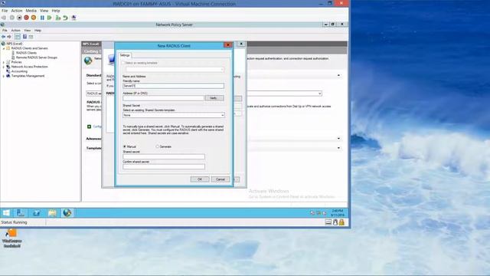The height and width of the screenshot is (276, 490).
Task: Click the Help icon in NPS toolbar
Action: tap(24, 37)
